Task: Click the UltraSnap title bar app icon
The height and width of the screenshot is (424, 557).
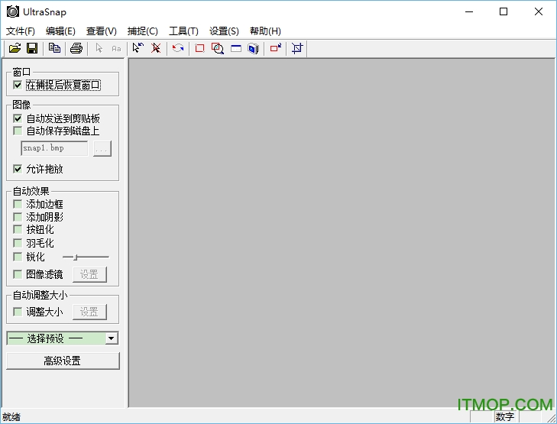Action: 13,11
